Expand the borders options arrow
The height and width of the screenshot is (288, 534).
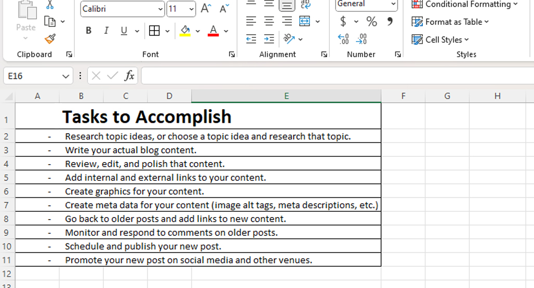(167, 31)
